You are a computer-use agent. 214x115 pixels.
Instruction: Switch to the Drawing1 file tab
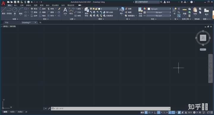point(26,23)
